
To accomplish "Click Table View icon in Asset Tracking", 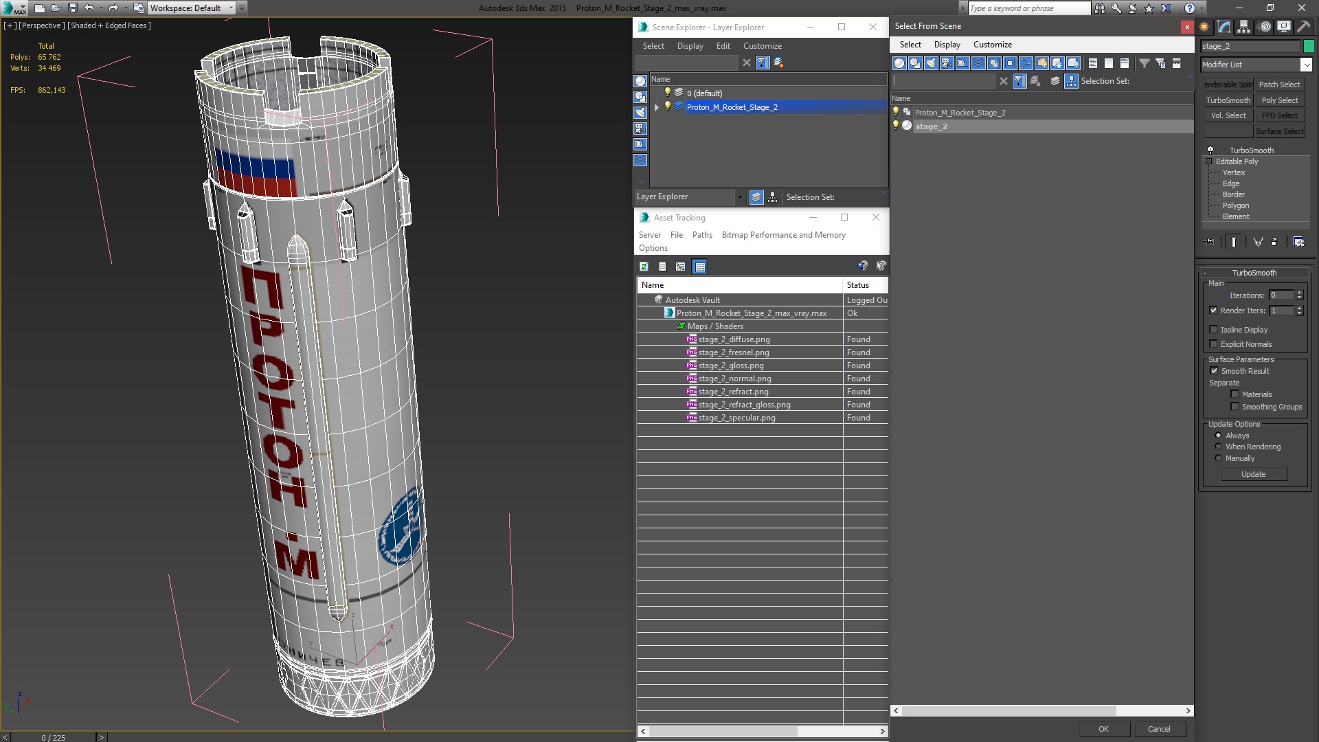I will click(699, 267).
